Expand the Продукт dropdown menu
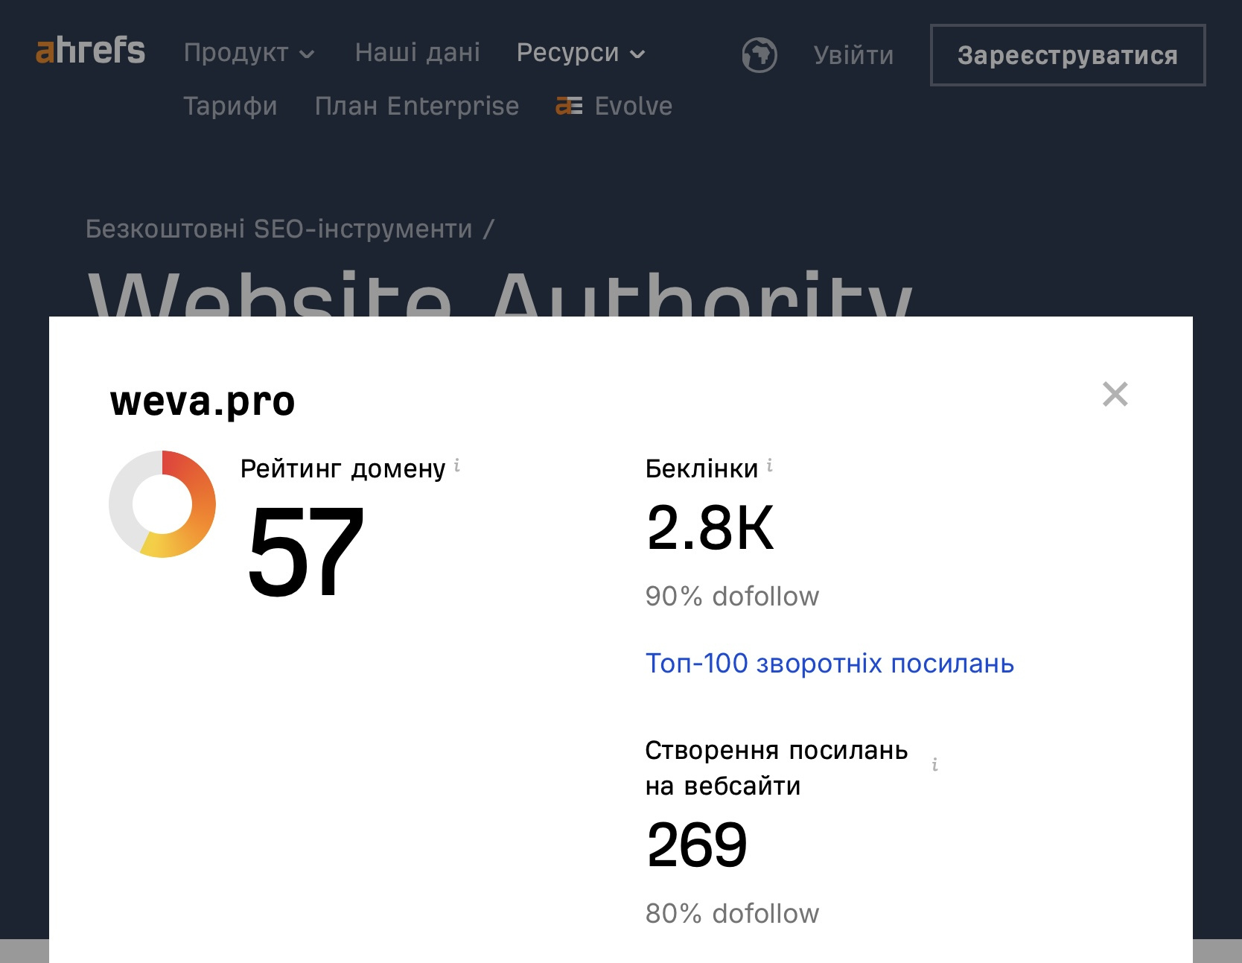Viewport: 1242px width, 963px height. pos(249,53)
